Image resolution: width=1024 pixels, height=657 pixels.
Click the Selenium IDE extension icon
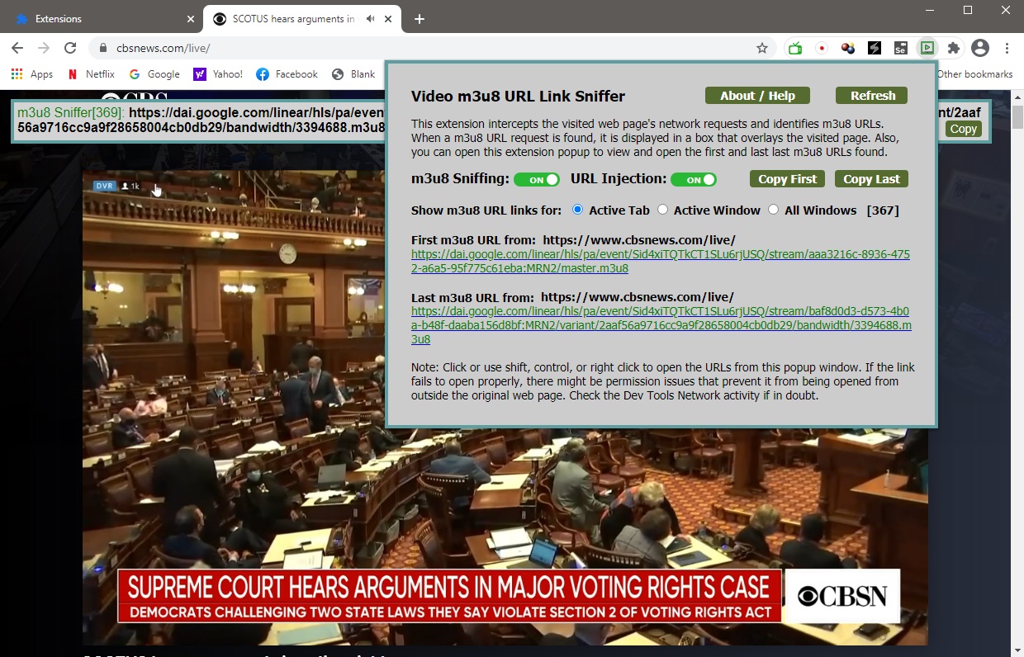900,48
